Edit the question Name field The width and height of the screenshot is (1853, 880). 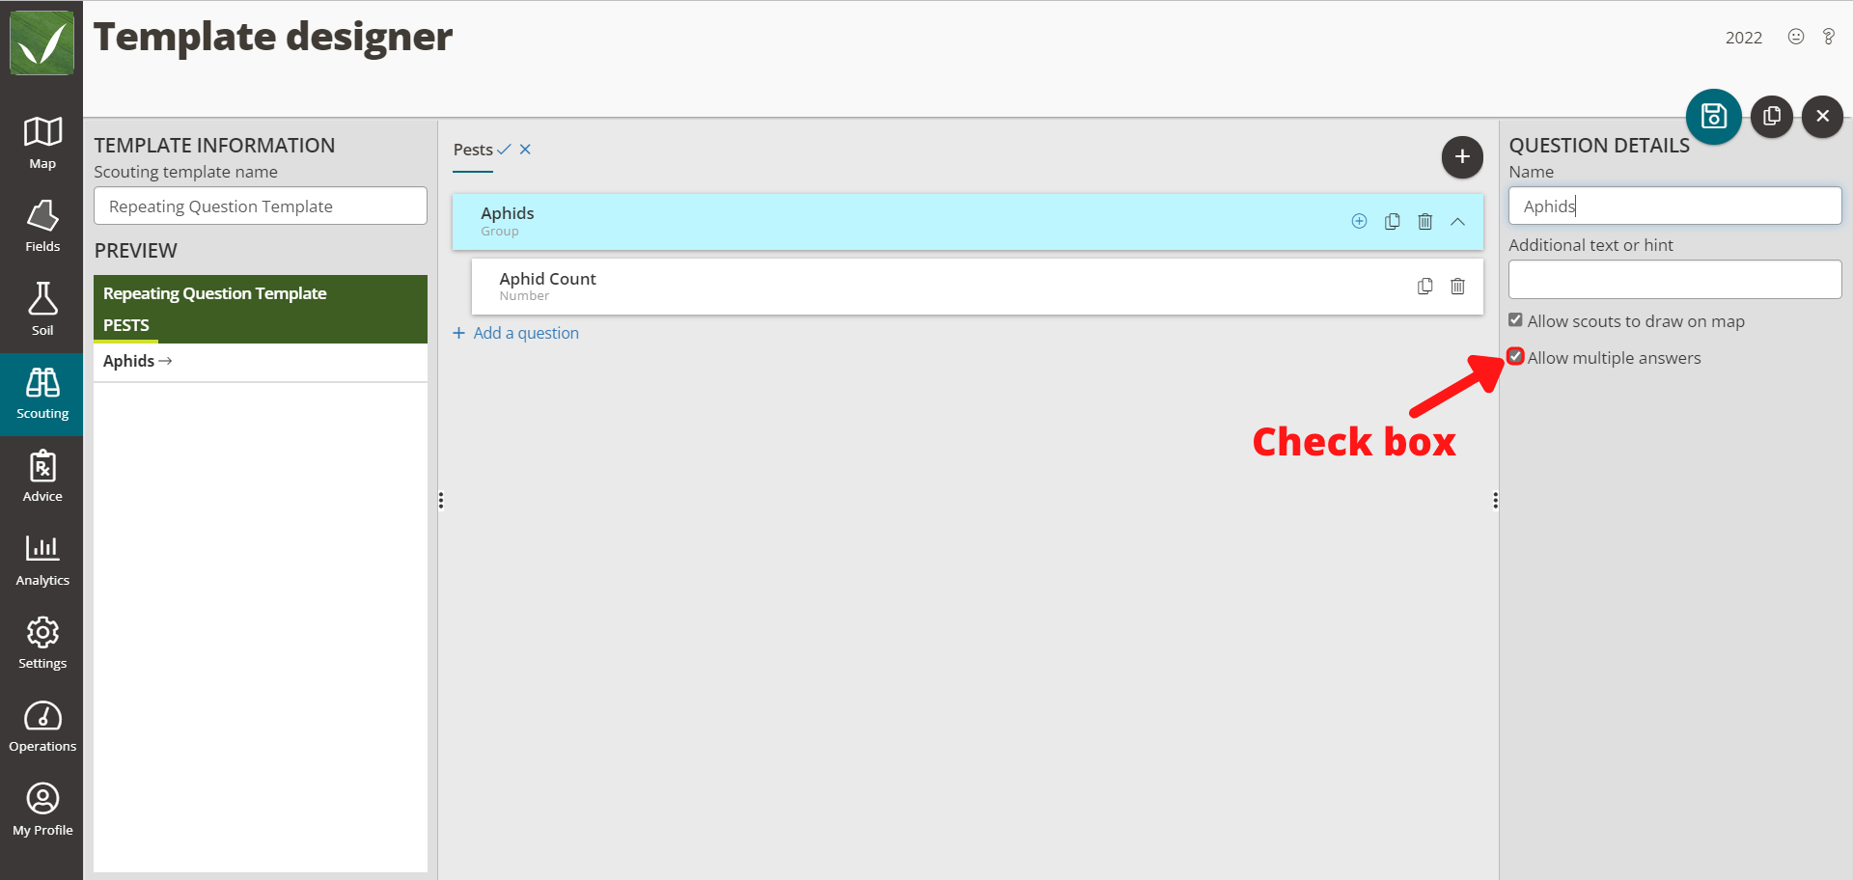1674,206
